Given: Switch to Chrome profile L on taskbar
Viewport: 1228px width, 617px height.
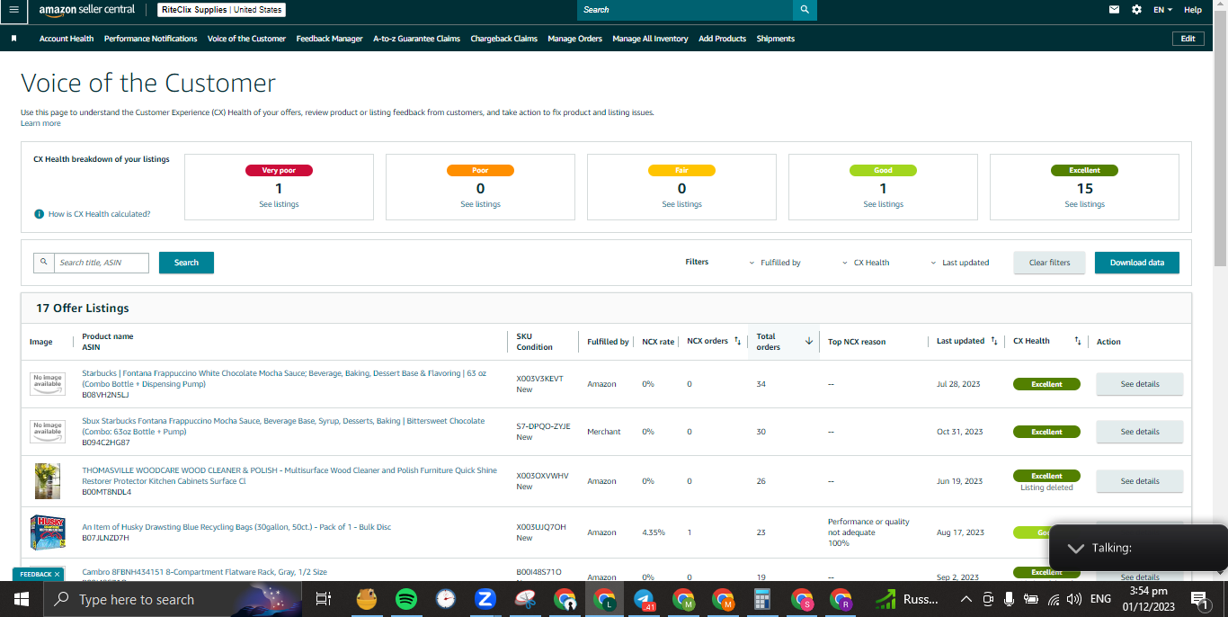Looking at the screenshot, I should pos(604,599).
